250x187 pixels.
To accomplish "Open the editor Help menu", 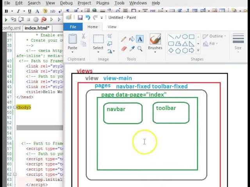I will [x=156, y=3].
